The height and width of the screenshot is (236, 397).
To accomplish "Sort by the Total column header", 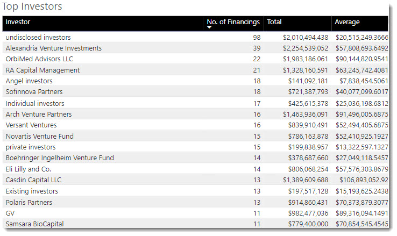I will coord(274,22).
